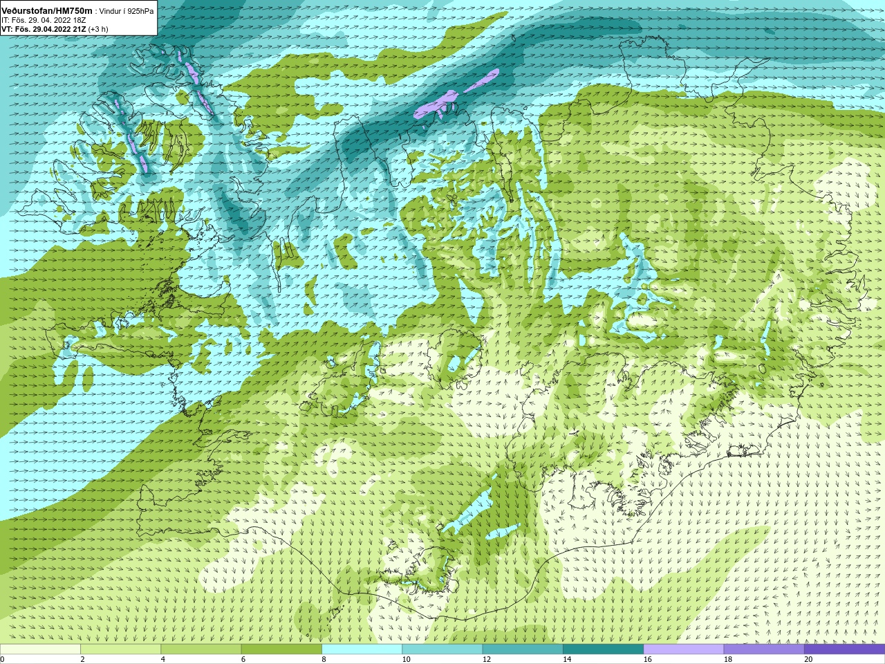Select the 8–10 light cyan legend swatch
The height and width of the screenshot is (664, 885).
362,649
